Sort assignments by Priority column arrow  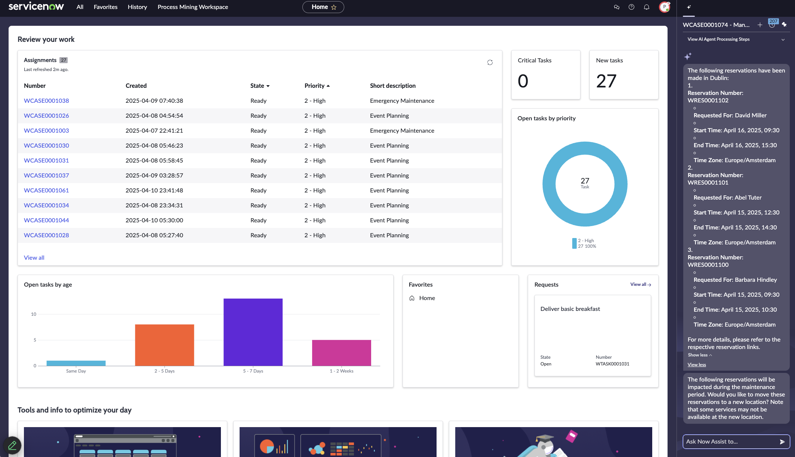(x=328, y=86)
